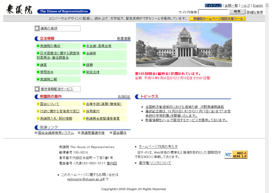Open the サイトマップ link

click(x=213, y=6)
